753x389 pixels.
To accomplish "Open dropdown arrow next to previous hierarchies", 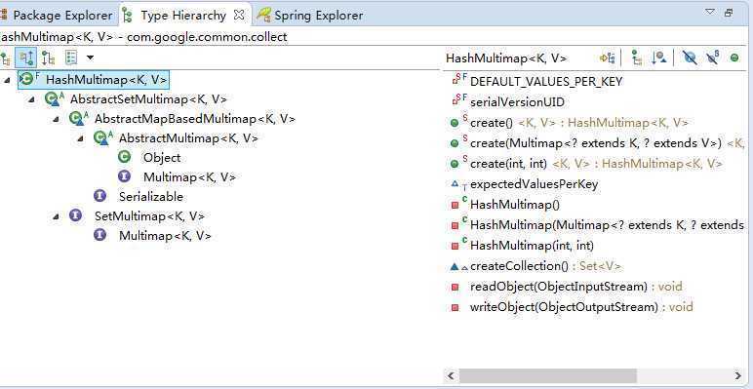I will 90,58.
